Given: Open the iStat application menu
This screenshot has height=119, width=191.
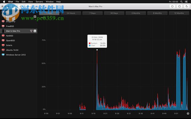Looking at the screenshot, I should click(x=11, y=2).
